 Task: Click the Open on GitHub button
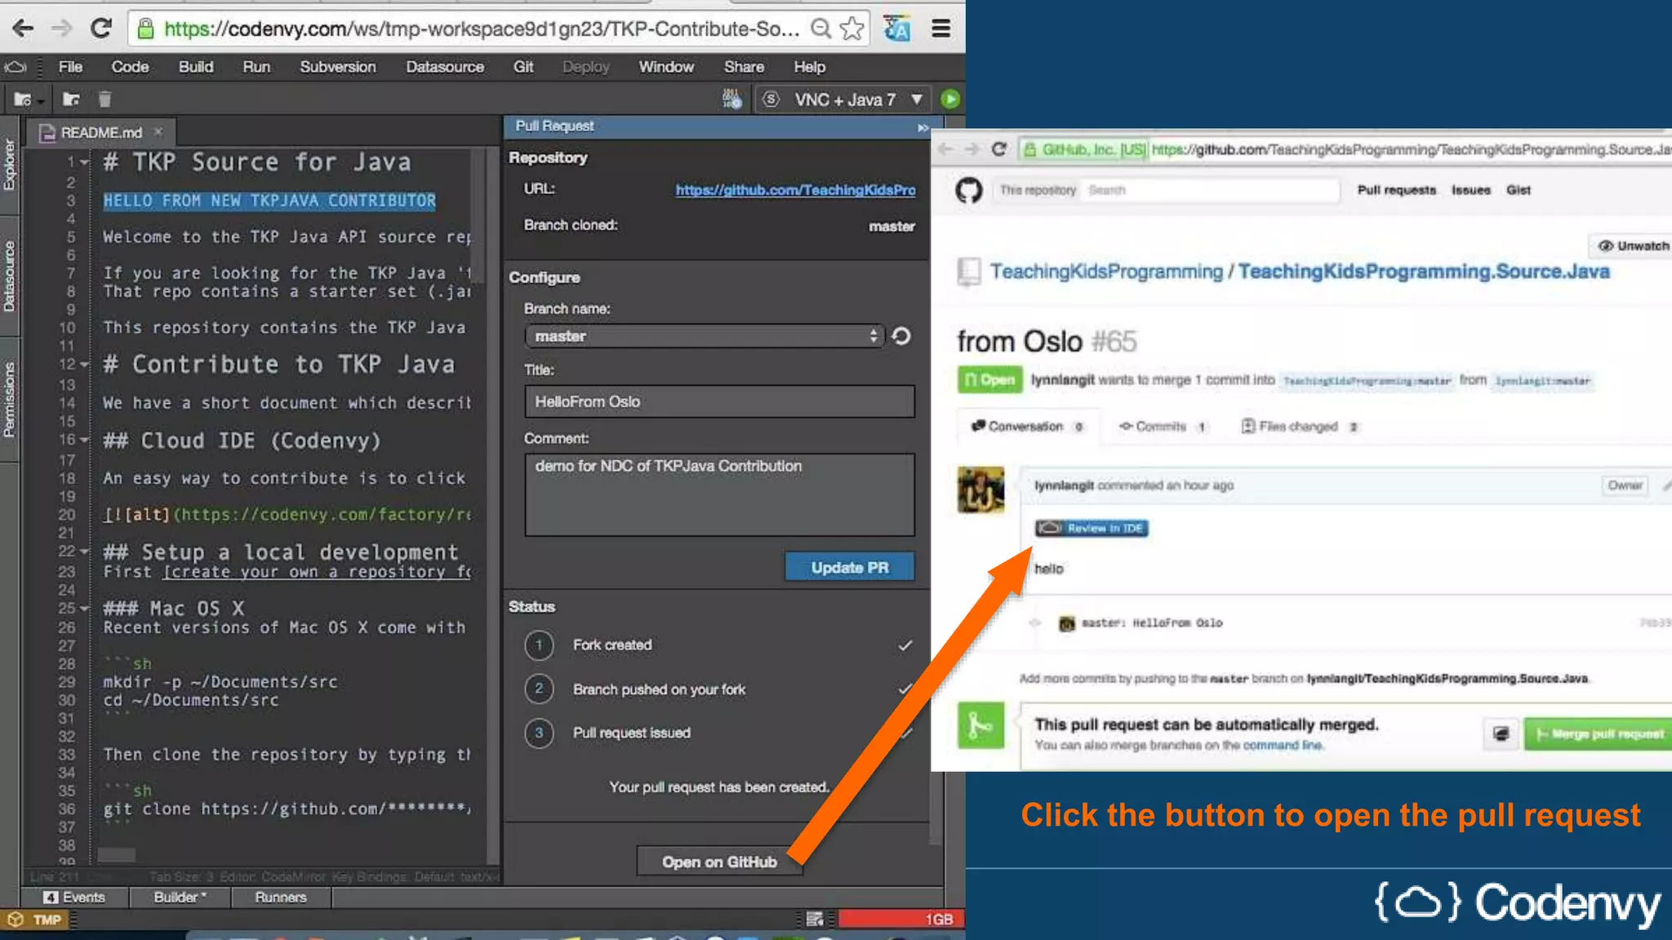tap(719, 862)
